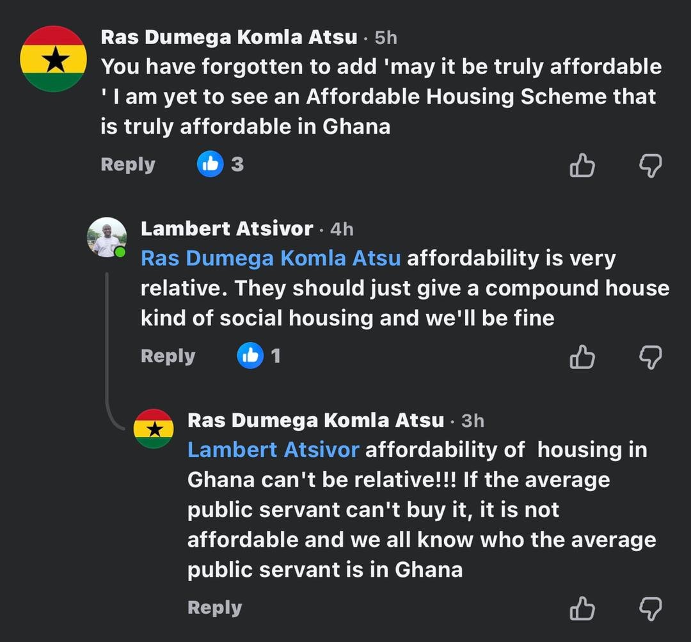Open Lambert Atsivor's profile name
This screenshot has width=691, height=642.
[x=227, y=228]
